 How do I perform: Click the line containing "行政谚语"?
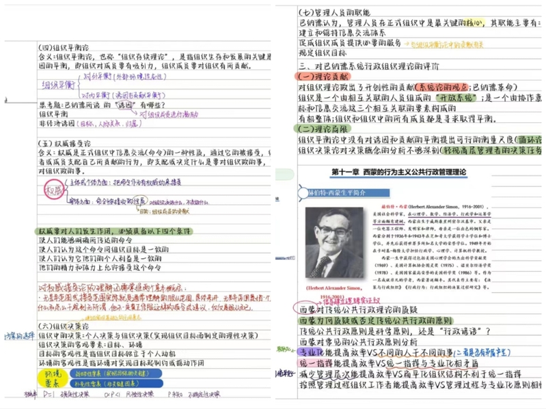394,331
